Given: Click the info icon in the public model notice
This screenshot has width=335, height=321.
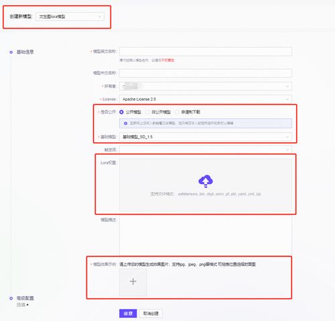Looking at the screenshot, I should [125, 123].
